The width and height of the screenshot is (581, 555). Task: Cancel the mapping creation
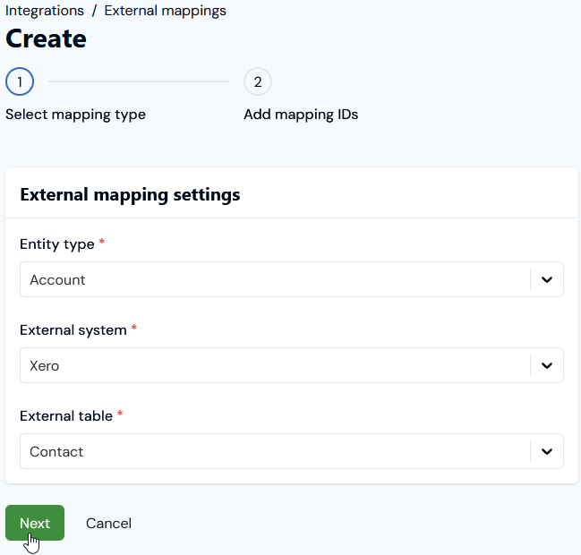(x=108, y=523)
